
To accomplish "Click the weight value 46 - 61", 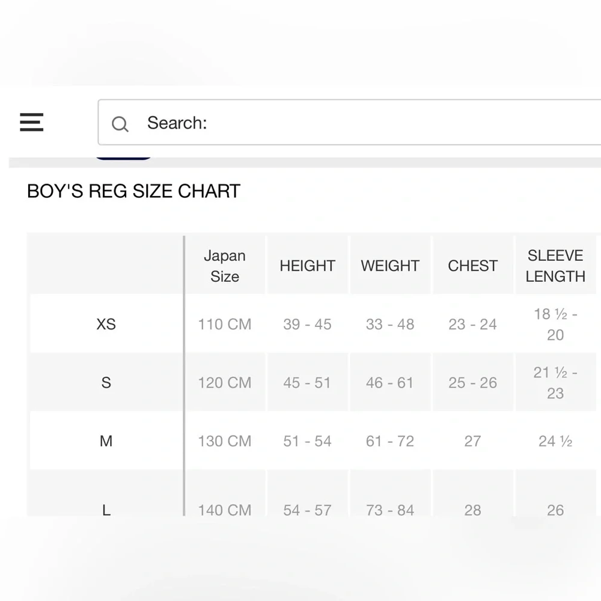I will tap(390, 382).
